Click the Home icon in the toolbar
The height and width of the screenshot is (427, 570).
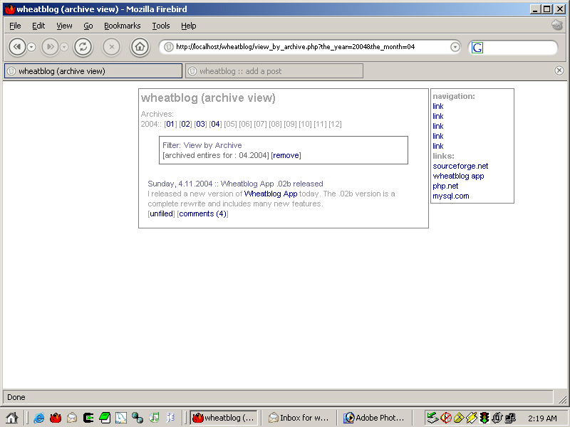pos(138,47)
